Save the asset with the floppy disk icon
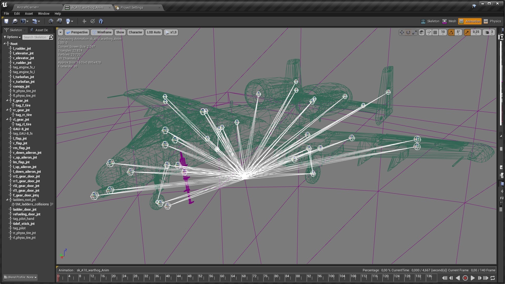 [6, 21]
